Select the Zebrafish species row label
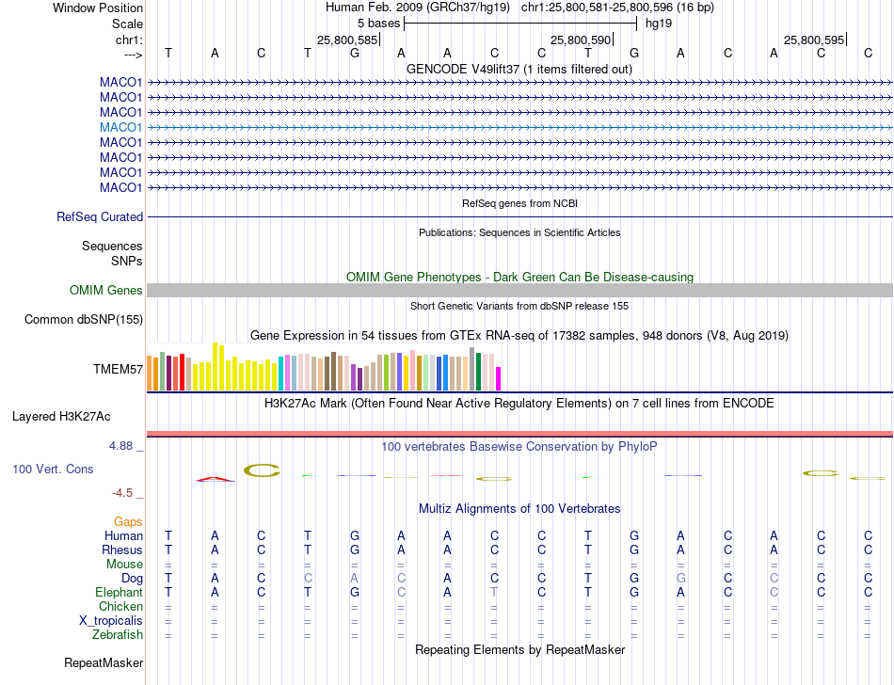The width and height of the screenshot is (894, 685). (x=118, y=635)
